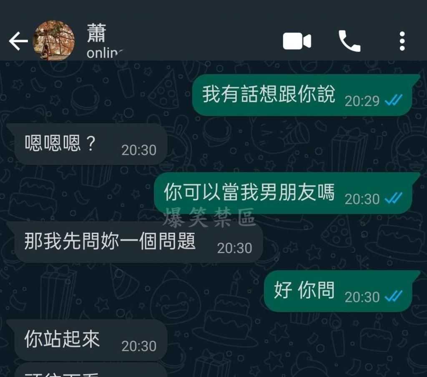Tap the 20:30 timestamp on 嗯嗯嗯？ message

pos(139,150)
